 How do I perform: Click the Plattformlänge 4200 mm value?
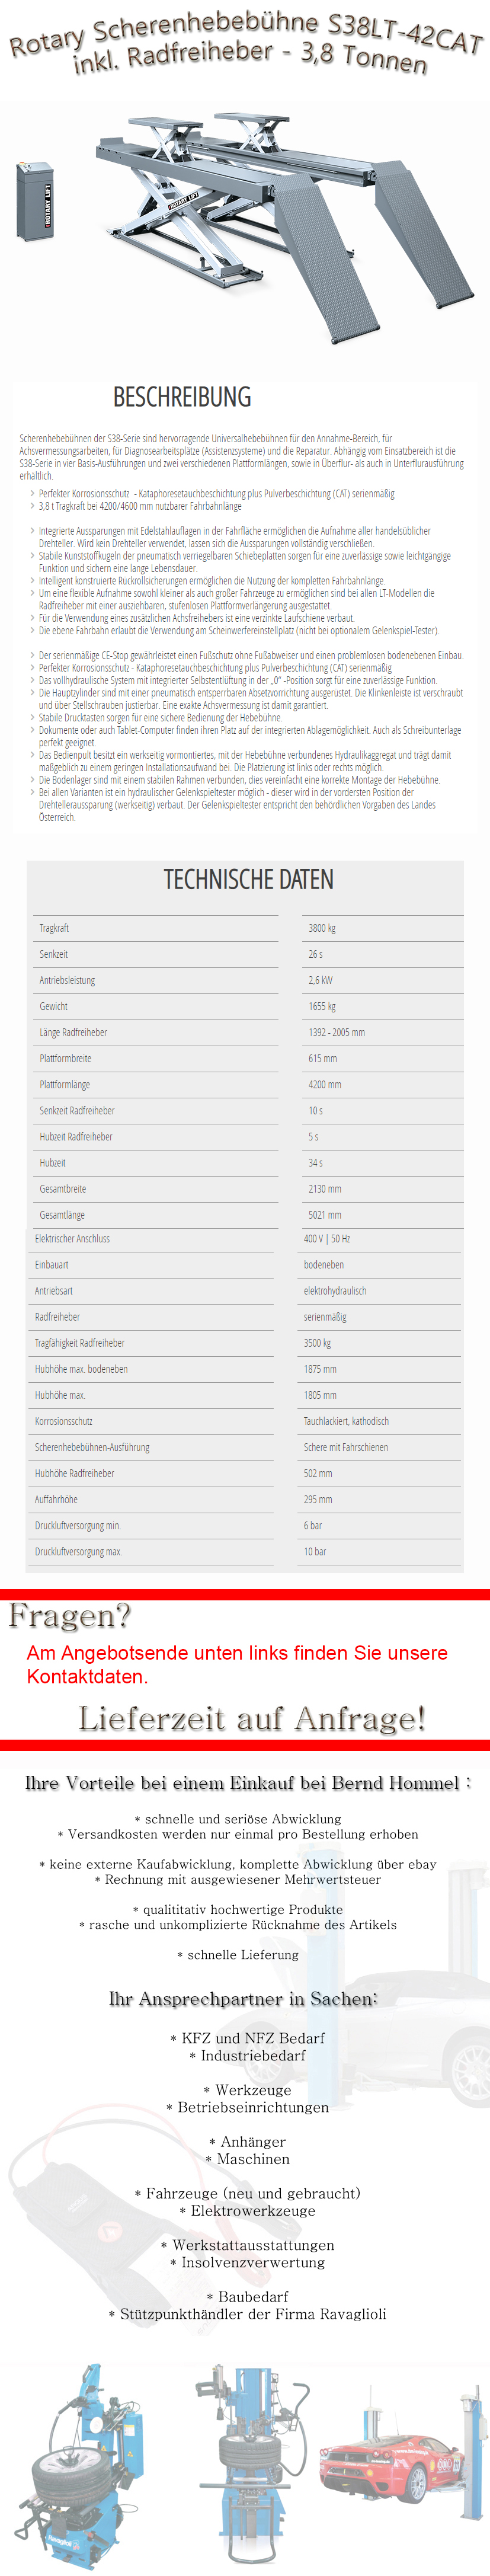325,1084
